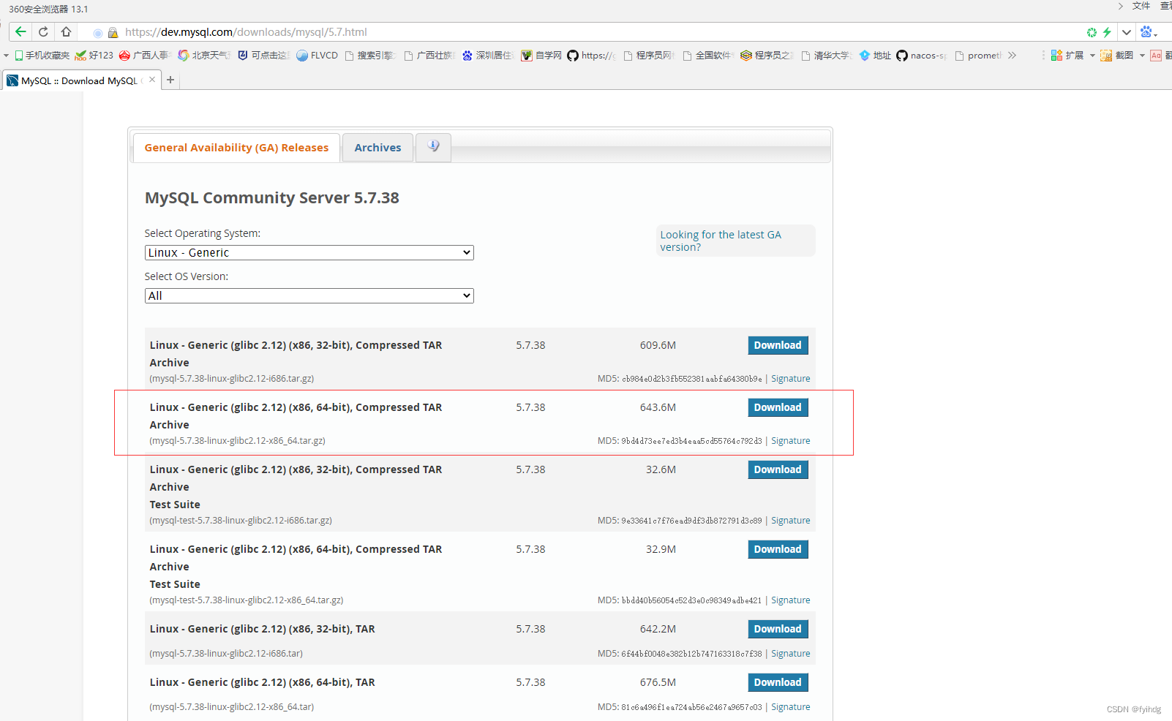The width and height of the screenshot is (1172, 721).
Task: Open Signature link for mysql-5.7.38-linux-glibc2.12-x86_64.tar.gz
Action: [x=791, y=441]
